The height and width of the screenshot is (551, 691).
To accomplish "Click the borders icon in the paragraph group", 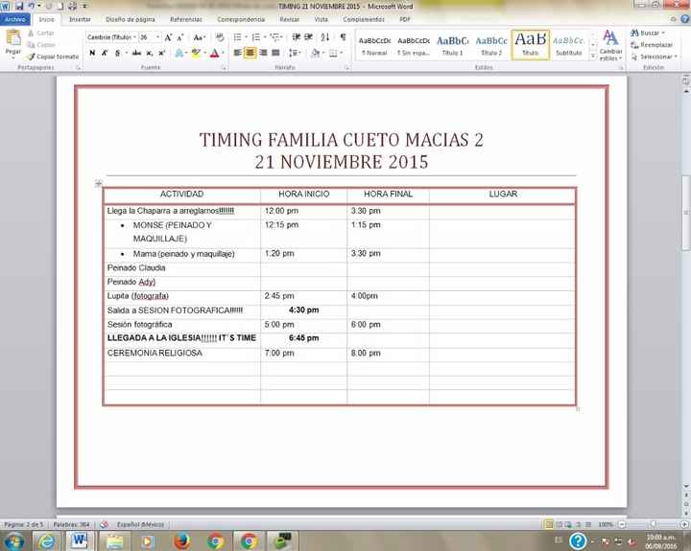I will [333, 53].
